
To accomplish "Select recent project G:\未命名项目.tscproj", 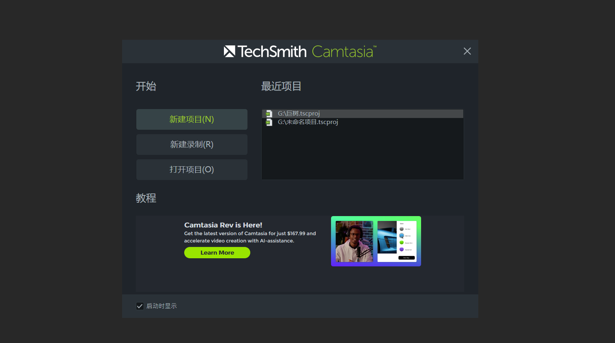I will pos(363,122).
